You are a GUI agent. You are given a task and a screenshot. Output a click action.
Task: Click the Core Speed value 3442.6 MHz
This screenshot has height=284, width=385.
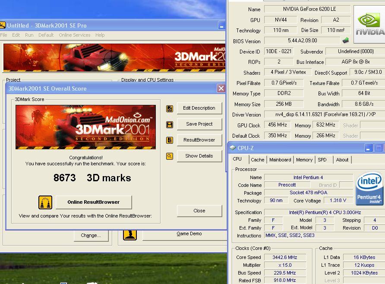pos(285,257)
